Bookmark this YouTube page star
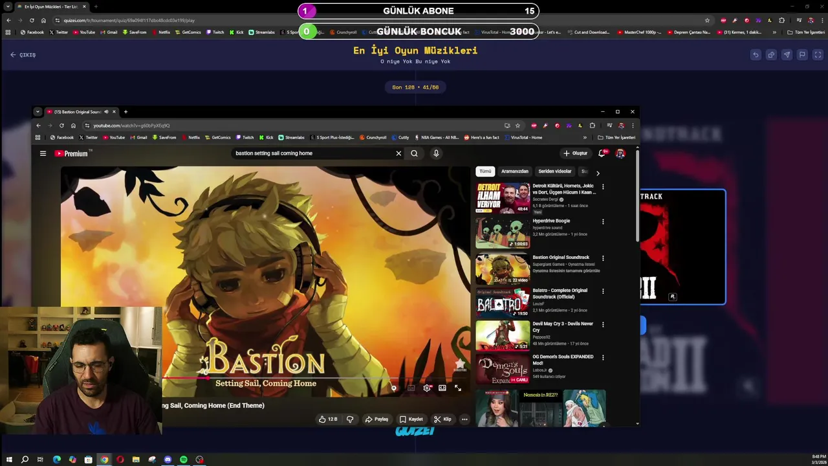Screen dimensions: 828x466 pos(517,126)
